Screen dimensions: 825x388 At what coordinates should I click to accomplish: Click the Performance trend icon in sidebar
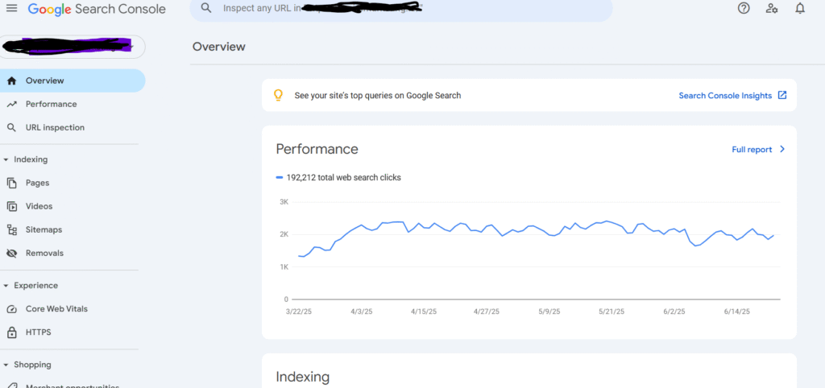(12, 104)
